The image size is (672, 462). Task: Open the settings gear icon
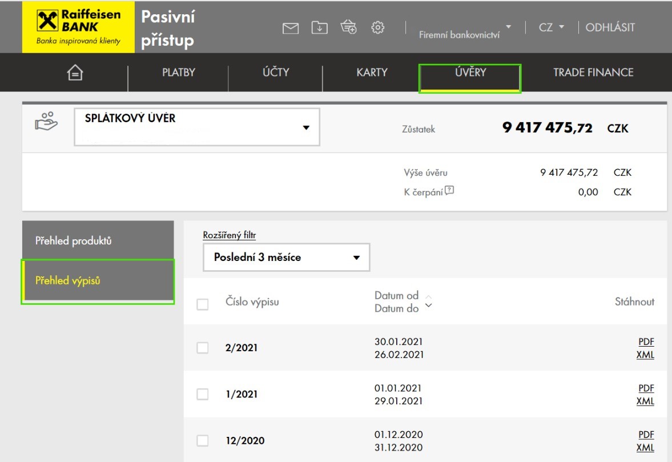tap(377, 27)
